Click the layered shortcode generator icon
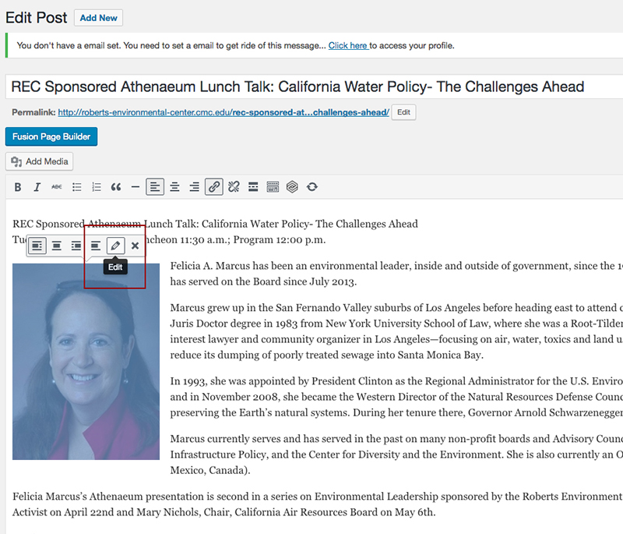Viewport: 623px width, 534px height. (292, 187)
